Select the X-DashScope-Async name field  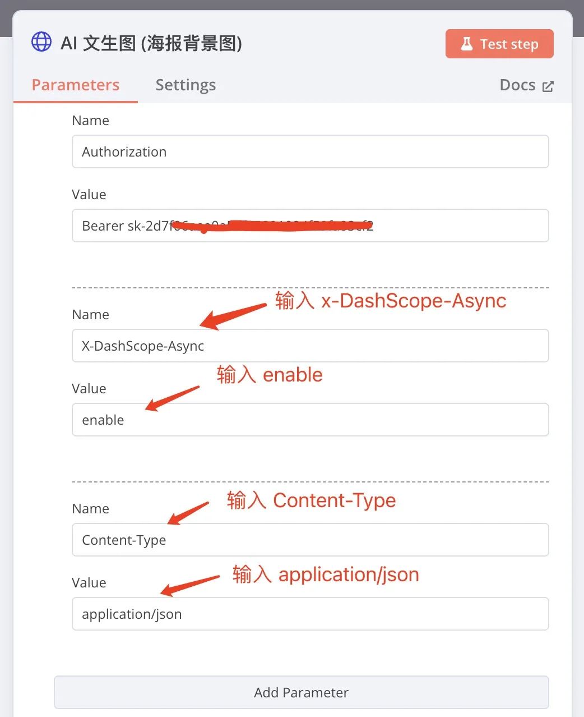[x=310, y=346]
